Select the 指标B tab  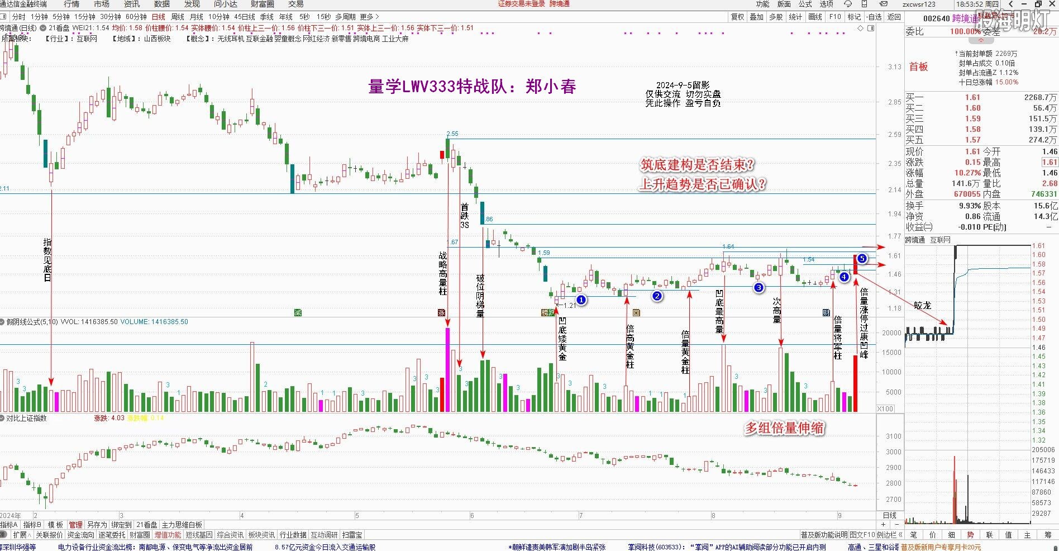click(32, 525)
